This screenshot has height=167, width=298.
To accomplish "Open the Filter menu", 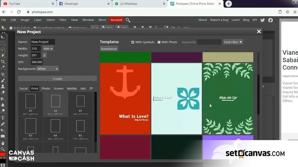I will 63,20.
